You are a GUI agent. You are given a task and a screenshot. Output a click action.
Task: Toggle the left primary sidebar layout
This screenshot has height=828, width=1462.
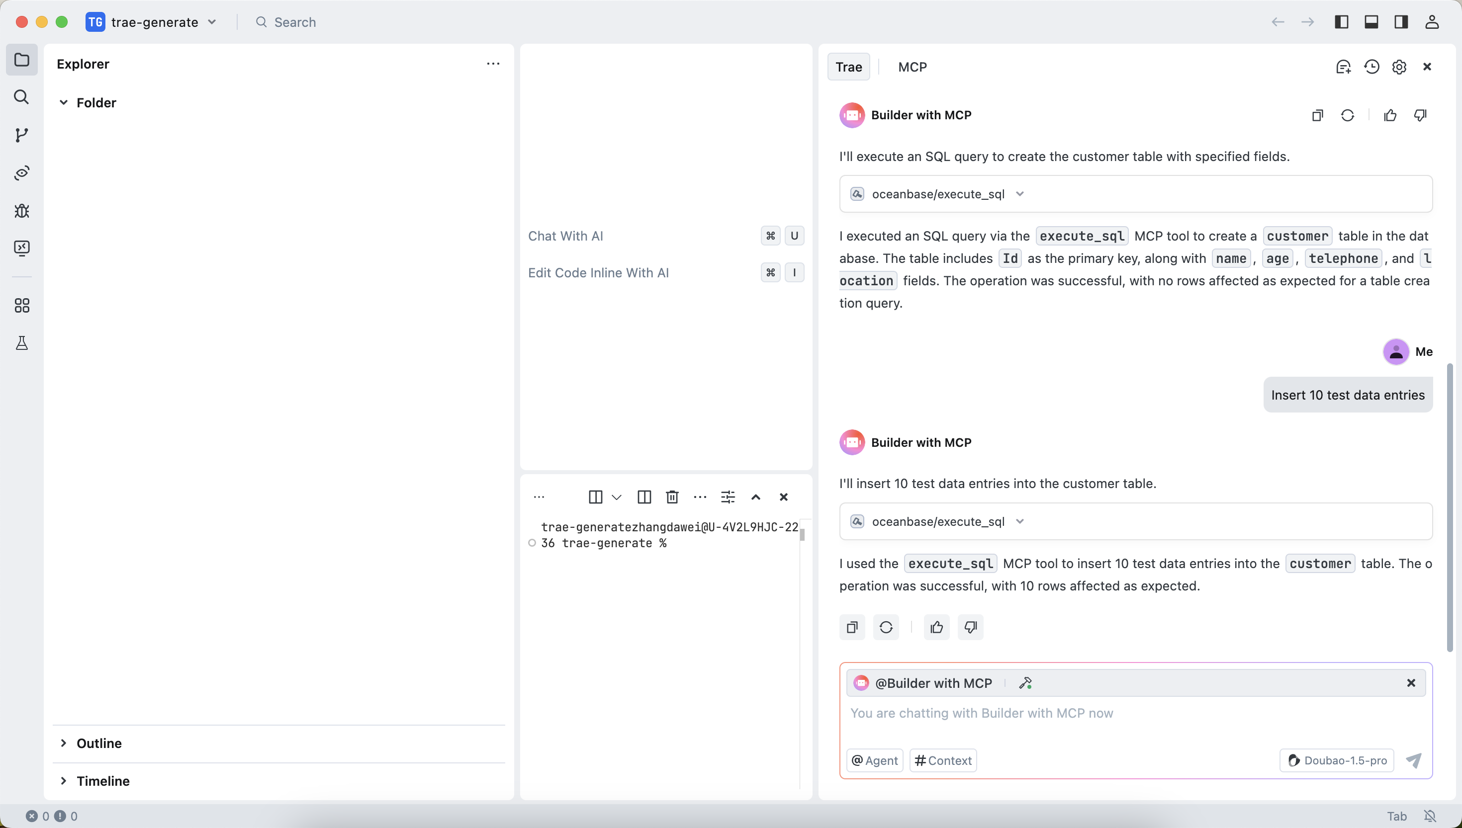1341,22
